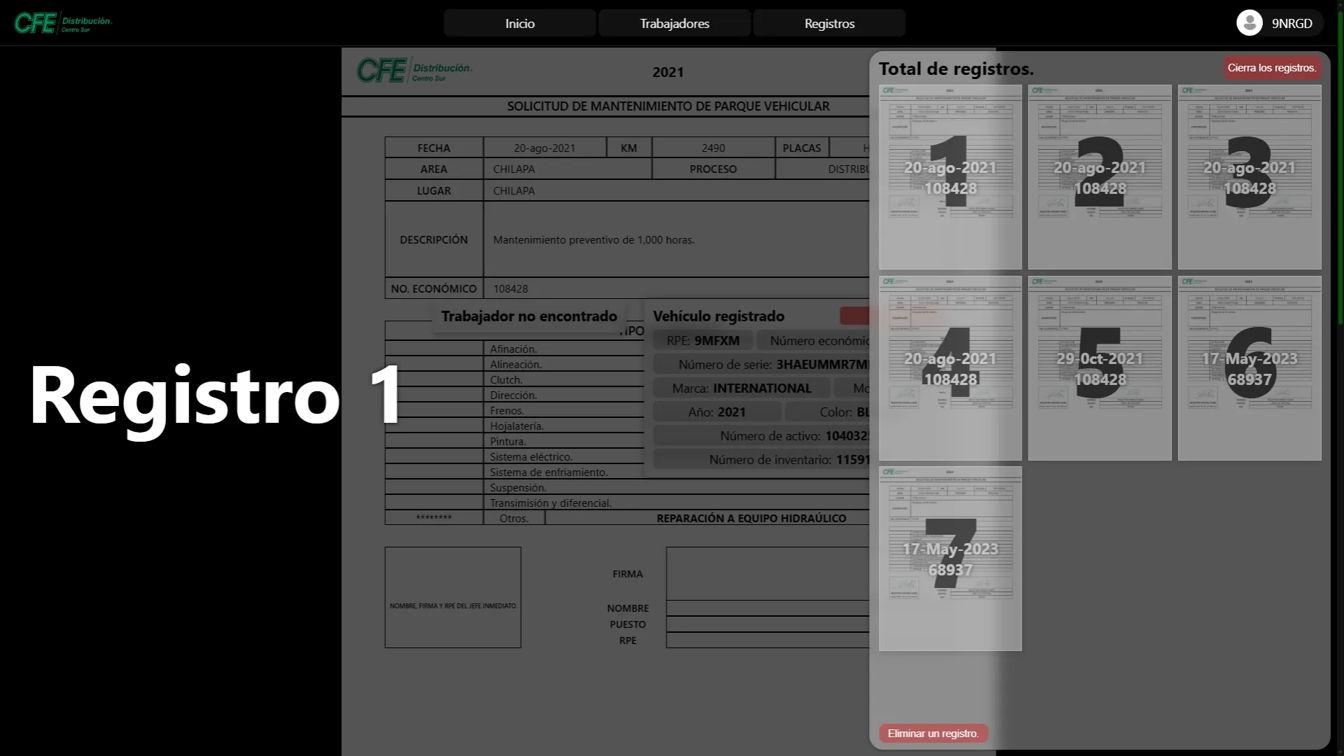
Task: Click REPARACIÓN A EQUIPO HIDRAÚLICO text
Action: tap(751, 519)
